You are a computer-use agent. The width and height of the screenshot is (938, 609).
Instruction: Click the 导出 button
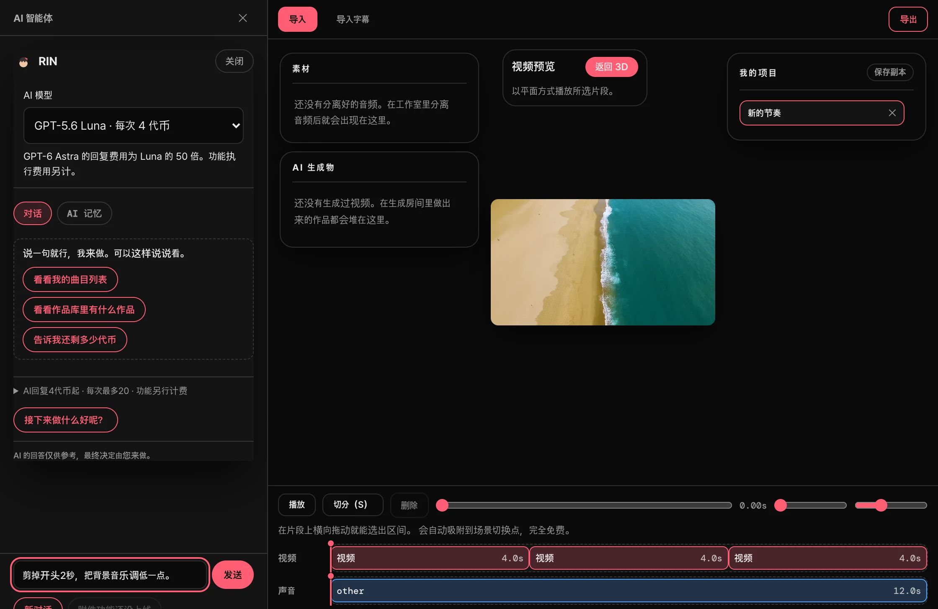[x=908, y=19]
